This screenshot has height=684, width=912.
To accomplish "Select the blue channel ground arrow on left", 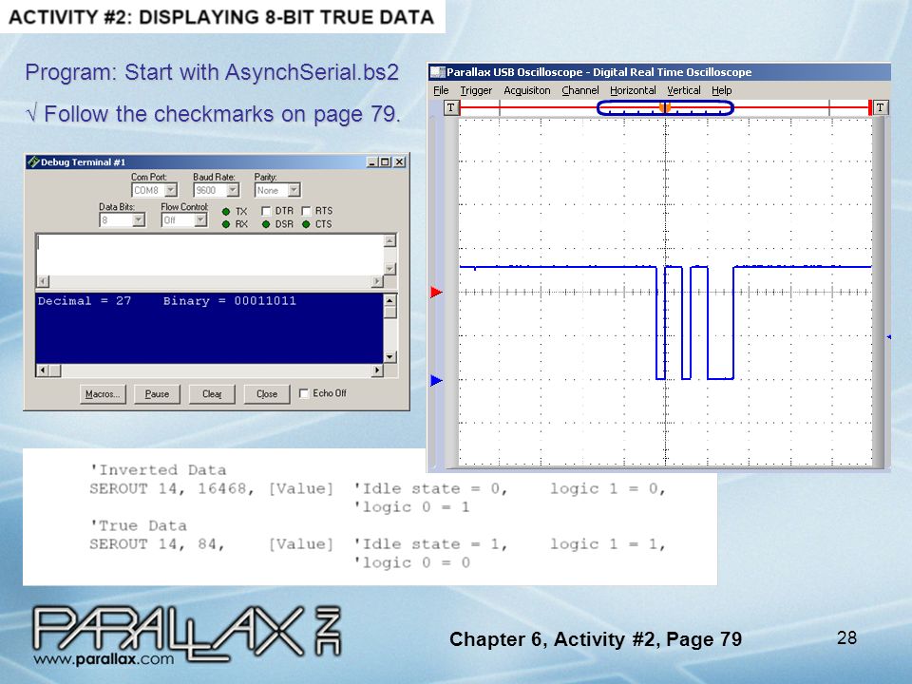I will click(x=436, y=380).
